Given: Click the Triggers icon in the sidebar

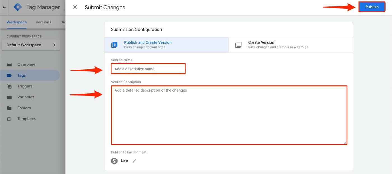Looking at the screenshot, I should pyautogui.click(x=10, y=86).
